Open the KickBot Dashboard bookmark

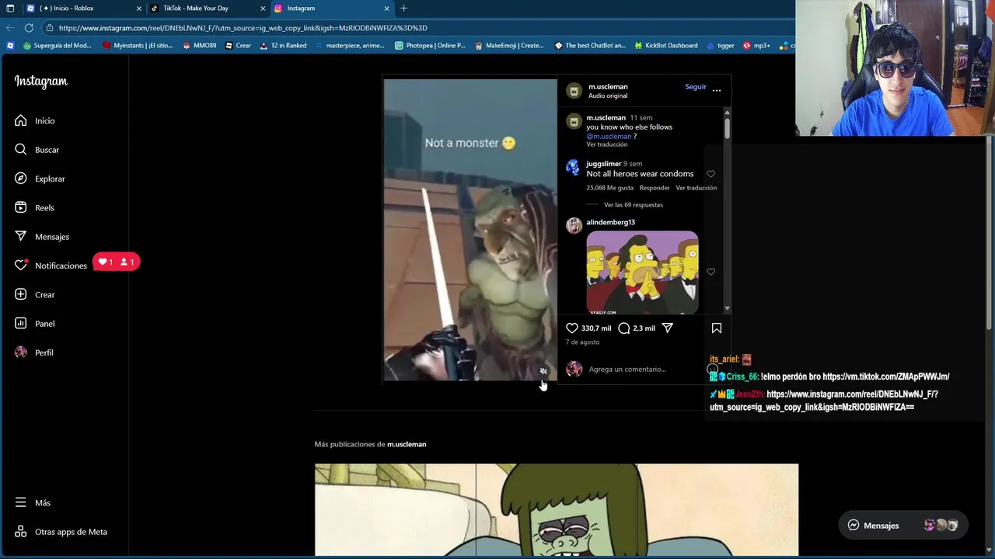(665, 46)
